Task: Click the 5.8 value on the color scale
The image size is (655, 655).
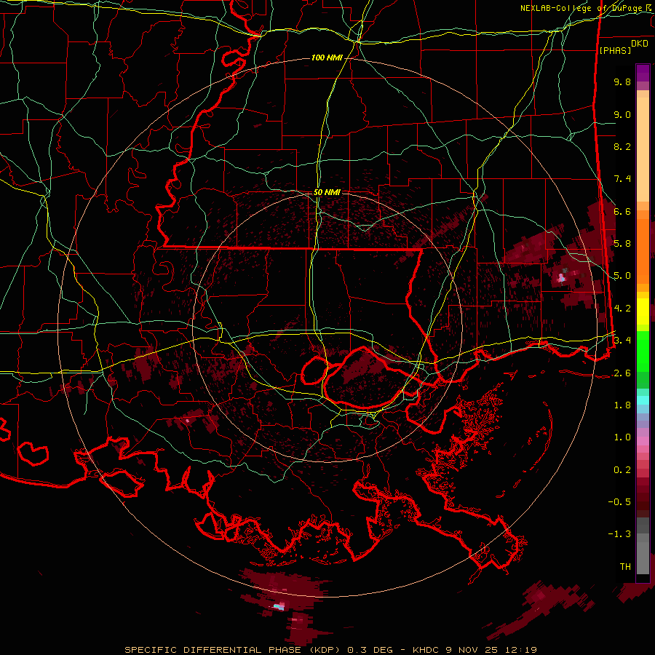Action: [x=622, y=244]
